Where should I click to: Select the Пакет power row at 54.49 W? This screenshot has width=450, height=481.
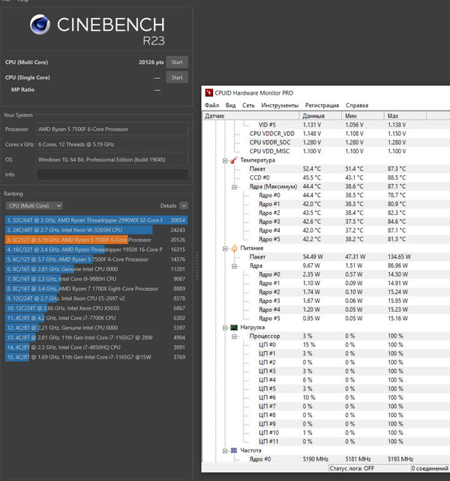point(326,257)
